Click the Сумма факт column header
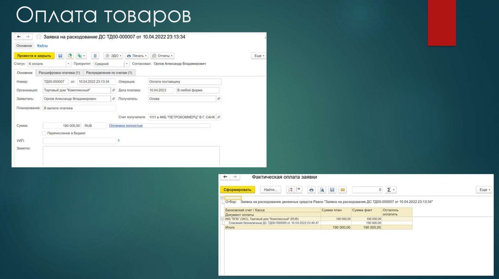 pyautogui.click(x=366, y=212)
